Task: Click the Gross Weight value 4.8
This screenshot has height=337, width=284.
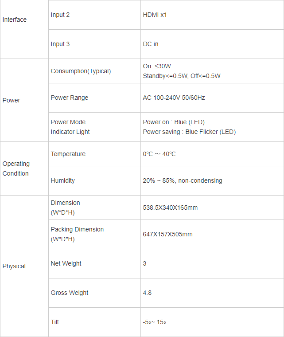Action: coord(147,293)
